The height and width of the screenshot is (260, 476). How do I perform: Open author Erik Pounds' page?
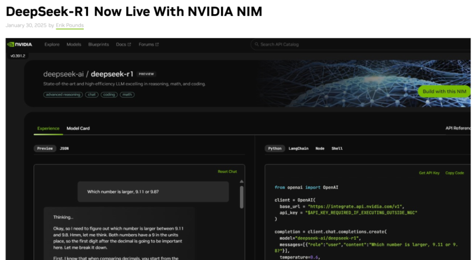point(70,25)
